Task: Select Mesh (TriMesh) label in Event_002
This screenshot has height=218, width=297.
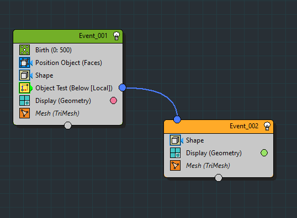Action: point(208,166)
